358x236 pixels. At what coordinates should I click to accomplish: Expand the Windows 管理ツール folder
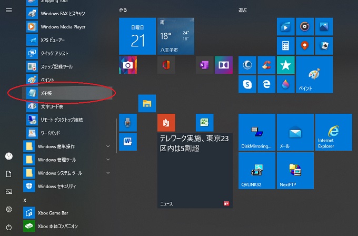[67, 160]
